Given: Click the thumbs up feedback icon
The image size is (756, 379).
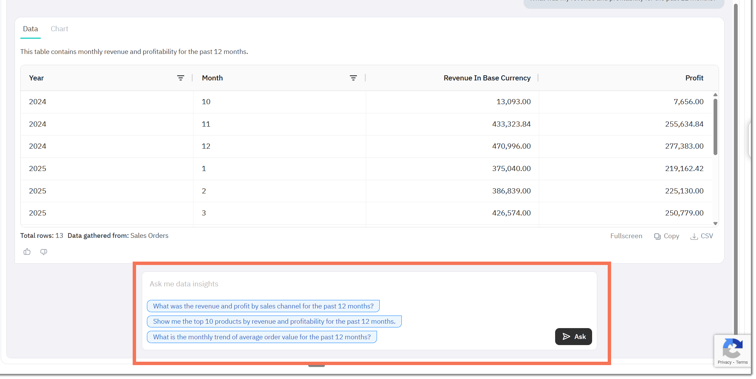Looking at the screenshot, I should pos(27,252).
